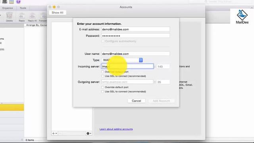Click the minus remove-account button

tap(60, 133)
